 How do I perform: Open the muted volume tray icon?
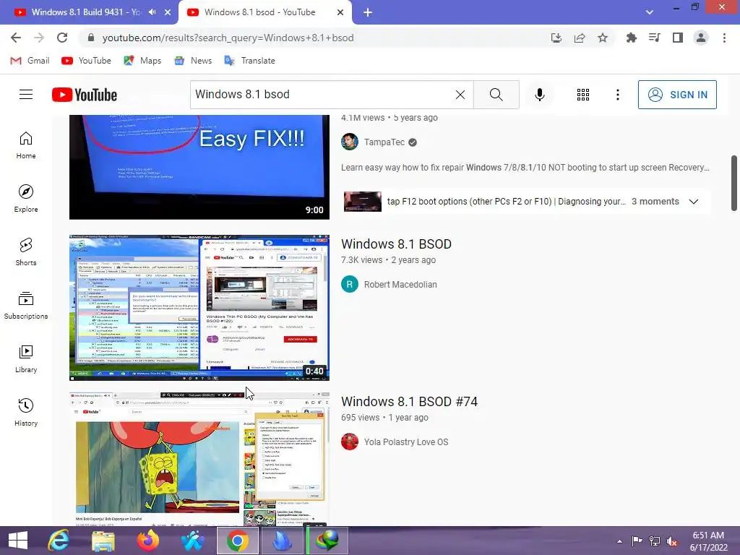pyautogui.click(x=671, y=541)
